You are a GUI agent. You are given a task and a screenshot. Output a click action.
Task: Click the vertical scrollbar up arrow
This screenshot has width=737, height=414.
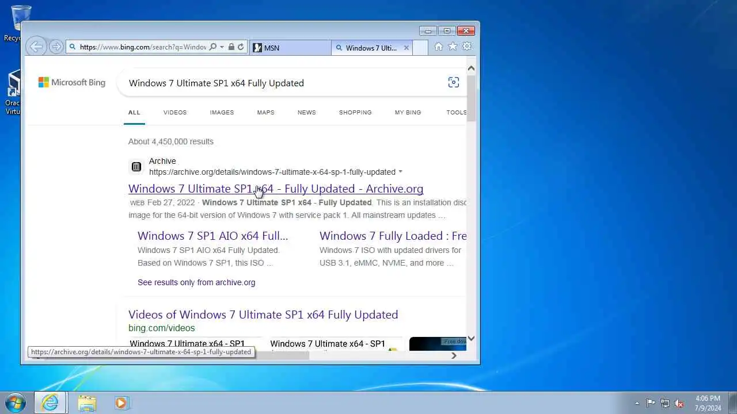click(471, 68)
